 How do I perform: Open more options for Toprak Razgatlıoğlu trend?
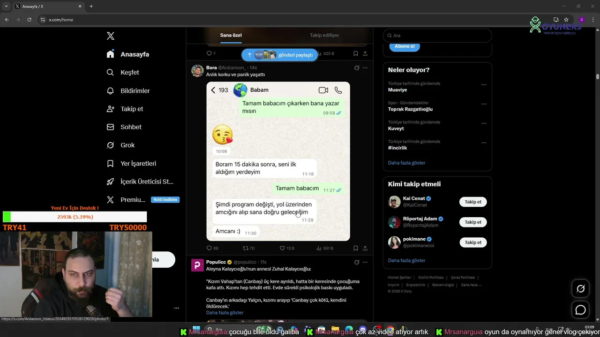[484, 104]
